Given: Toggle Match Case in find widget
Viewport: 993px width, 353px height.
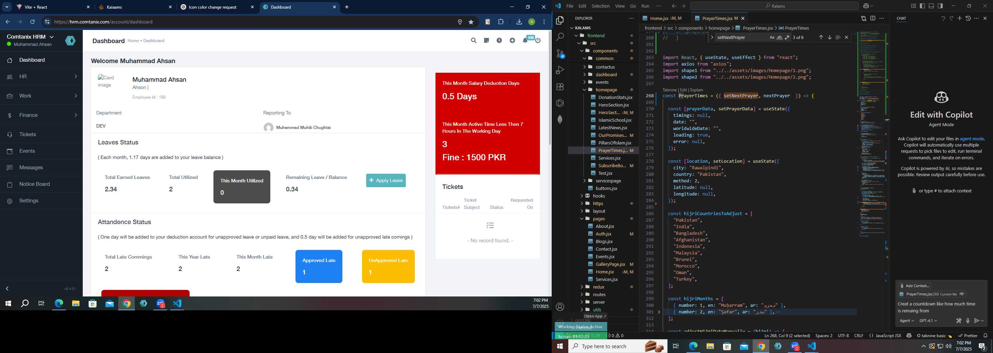Looking at the screenshot, I should pos(772,37).
